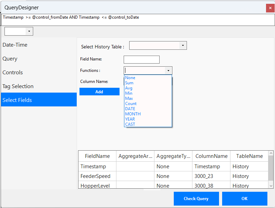Collapse the Functions dropdown arrow
Viewport: 275px width, 208px height.
click(x=168, y=70)
